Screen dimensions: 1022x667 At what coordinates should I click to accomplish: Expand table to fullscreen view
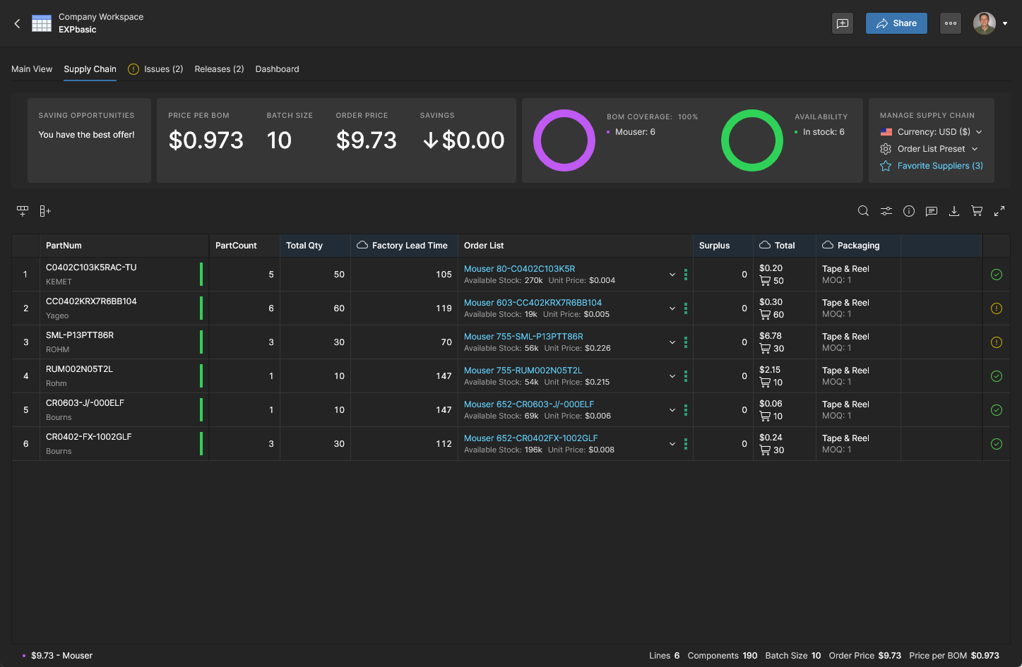click(999, 211)
